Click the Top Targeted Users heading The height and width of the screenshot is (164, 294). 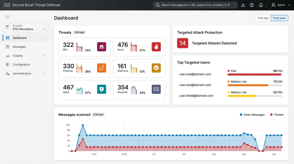[194, 62]
